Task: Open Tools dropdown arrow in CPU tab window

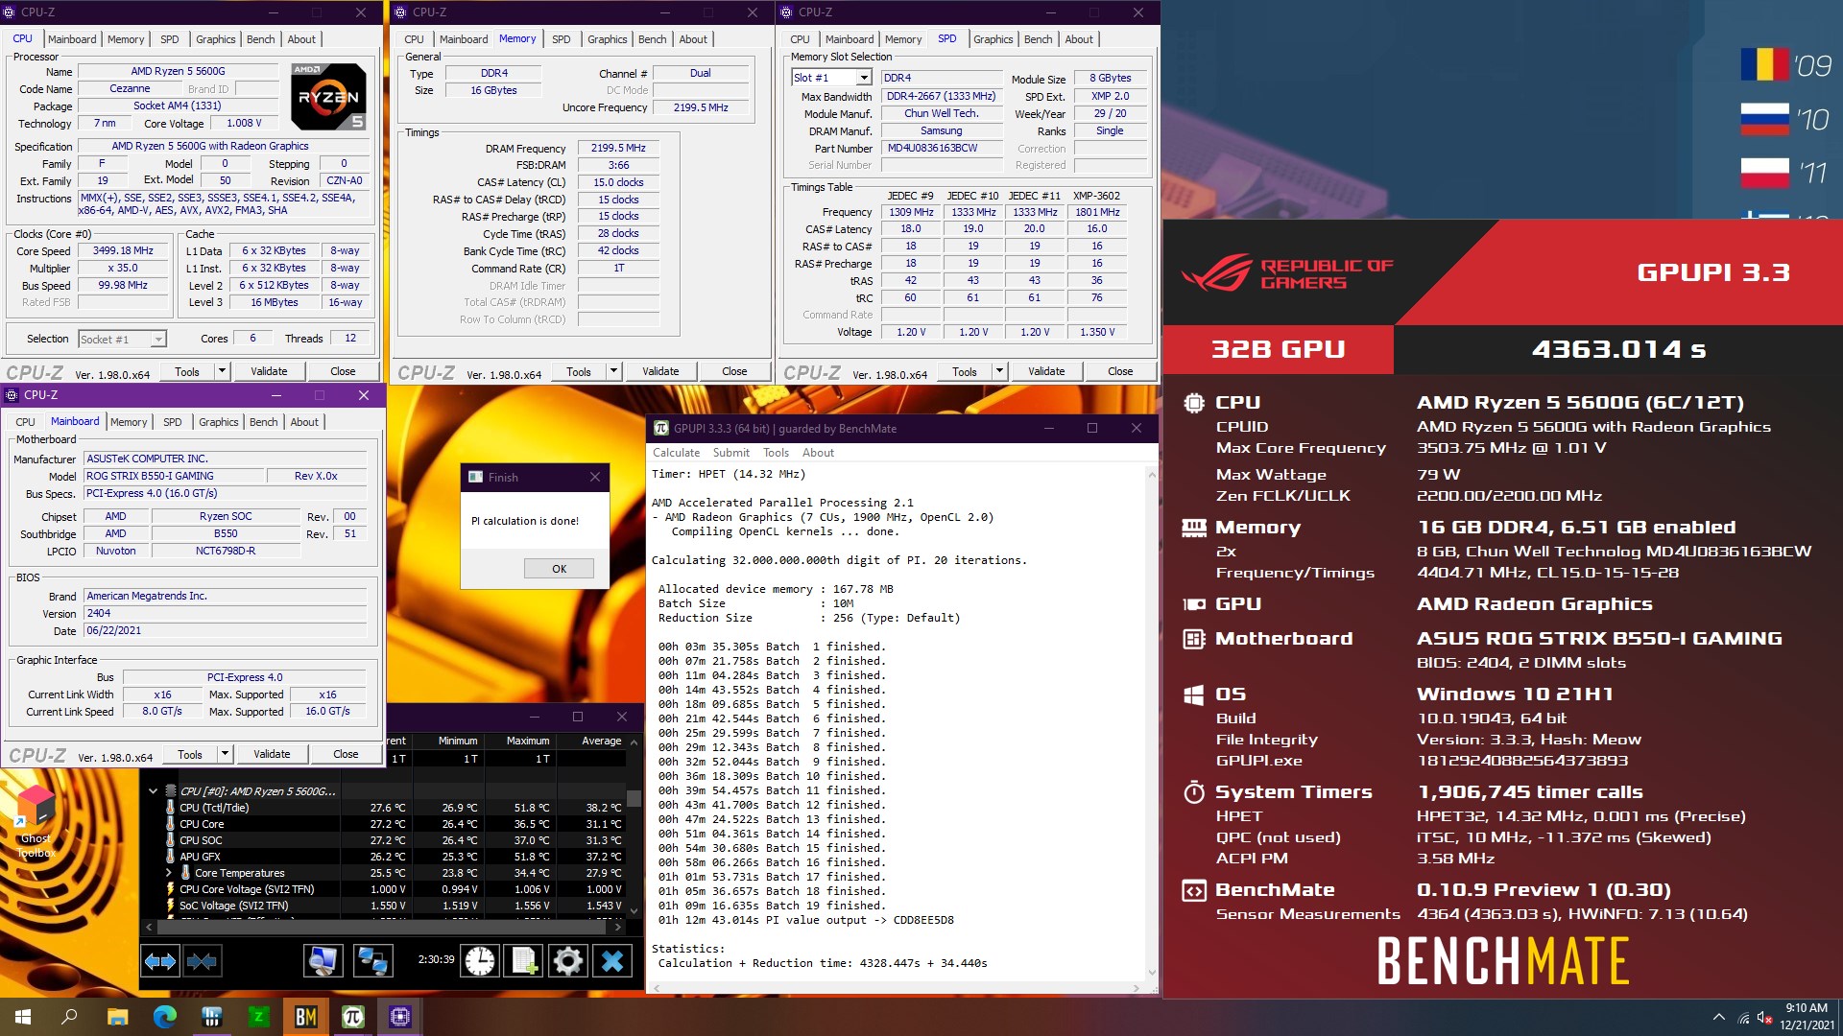Action: (x=222, y=371)
